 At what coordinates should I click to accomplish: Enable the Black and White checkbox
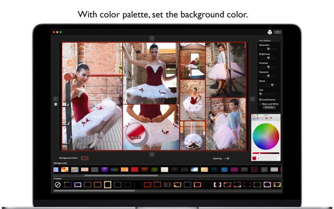coord(260,104)
